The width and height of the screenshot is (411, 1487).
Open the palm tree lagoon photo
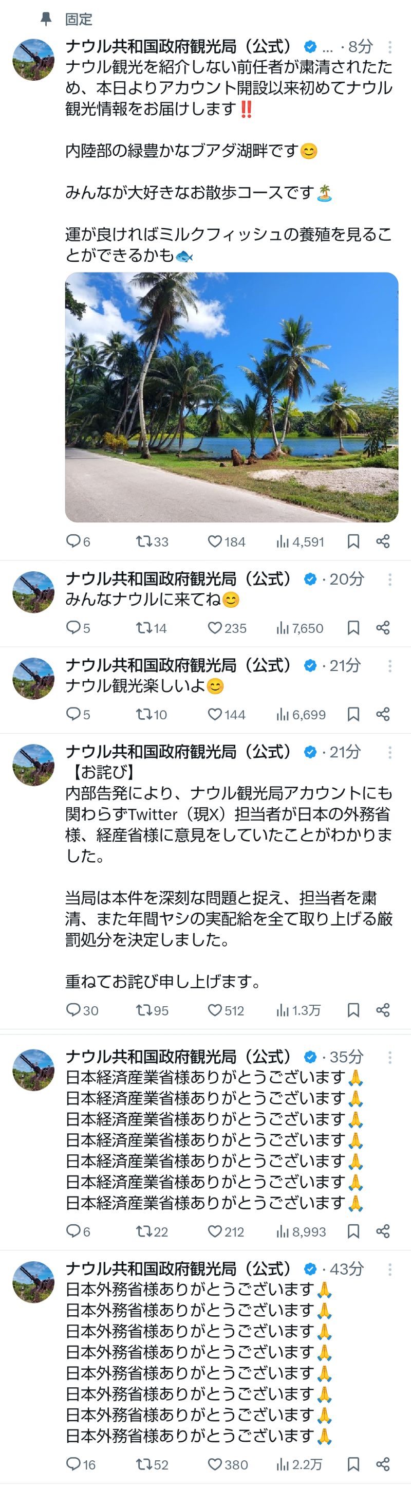click(231, 397)
